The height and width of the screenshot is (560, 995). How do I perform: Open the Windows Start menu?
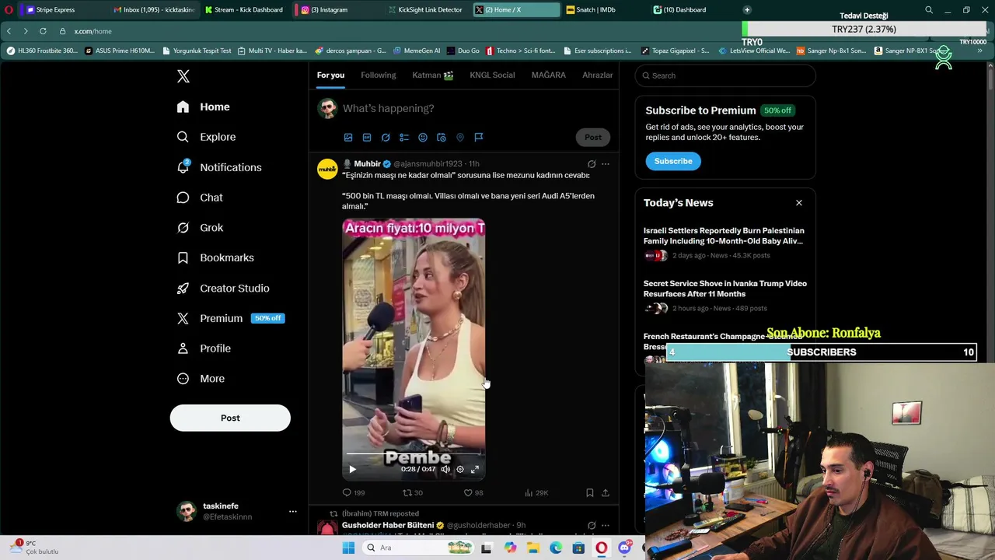(348, 548)
